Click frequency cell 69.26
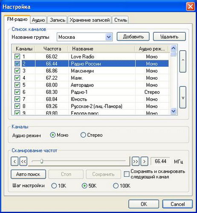This screenshot has width=197, height=213. (52, 106)
